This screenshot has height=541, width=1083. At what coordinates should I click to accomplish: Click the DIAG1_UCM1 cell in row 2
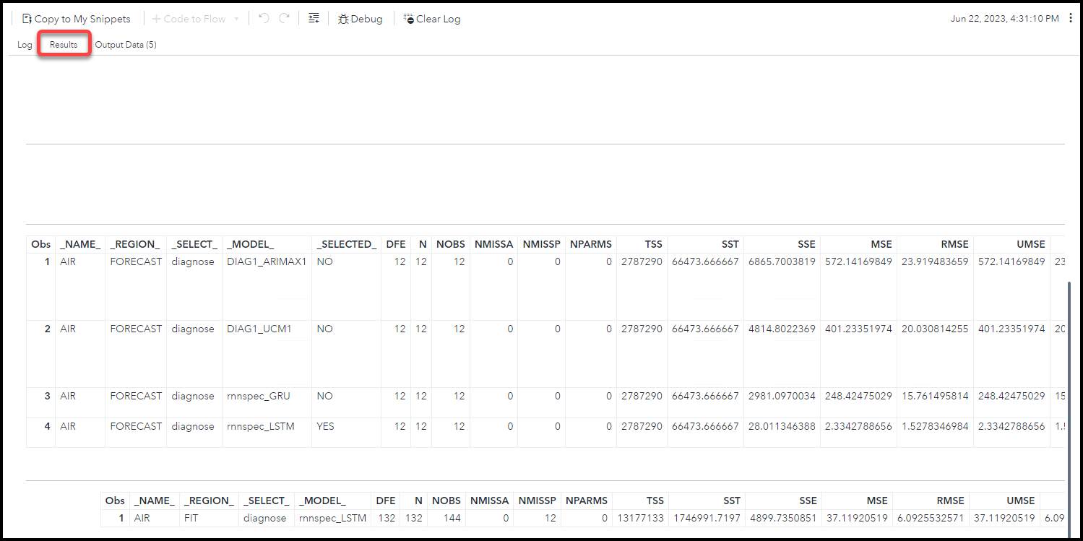[259, 329]
